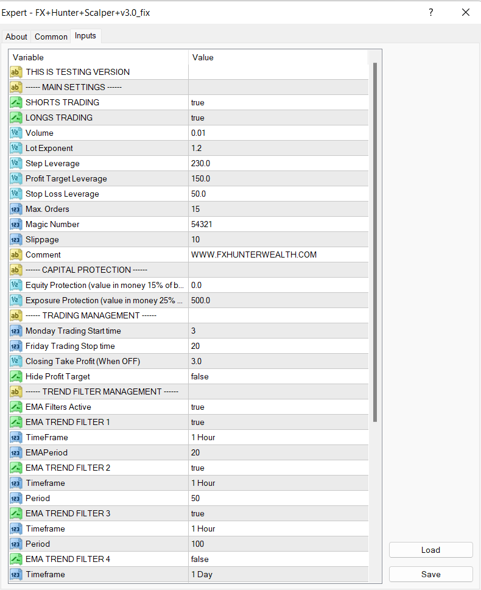Click the Load button

(430, 550)
